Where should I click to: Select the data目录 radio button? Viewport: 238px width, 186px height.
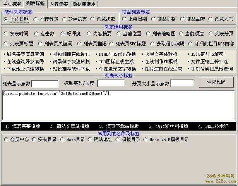click(x=62, y=139)
